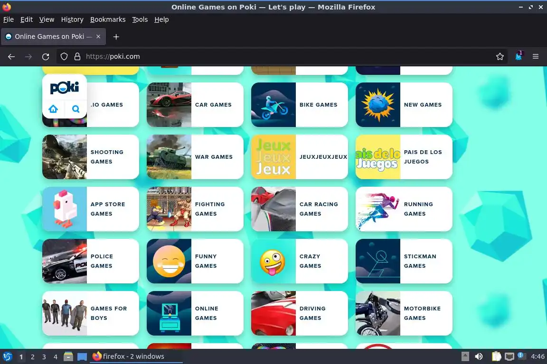
Task: Open the Games for Boys category
Action: pyautogui.click(x=91, y=313)
